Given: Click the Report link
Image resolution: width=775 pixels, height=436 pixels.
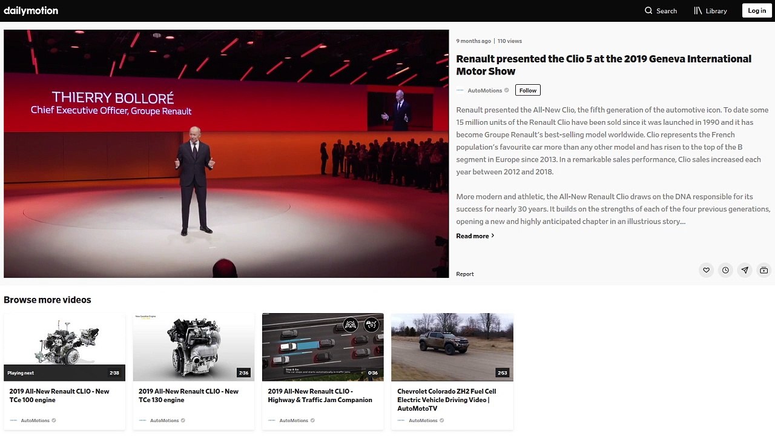Looking at the screenshot, I should tap(465, 274).
